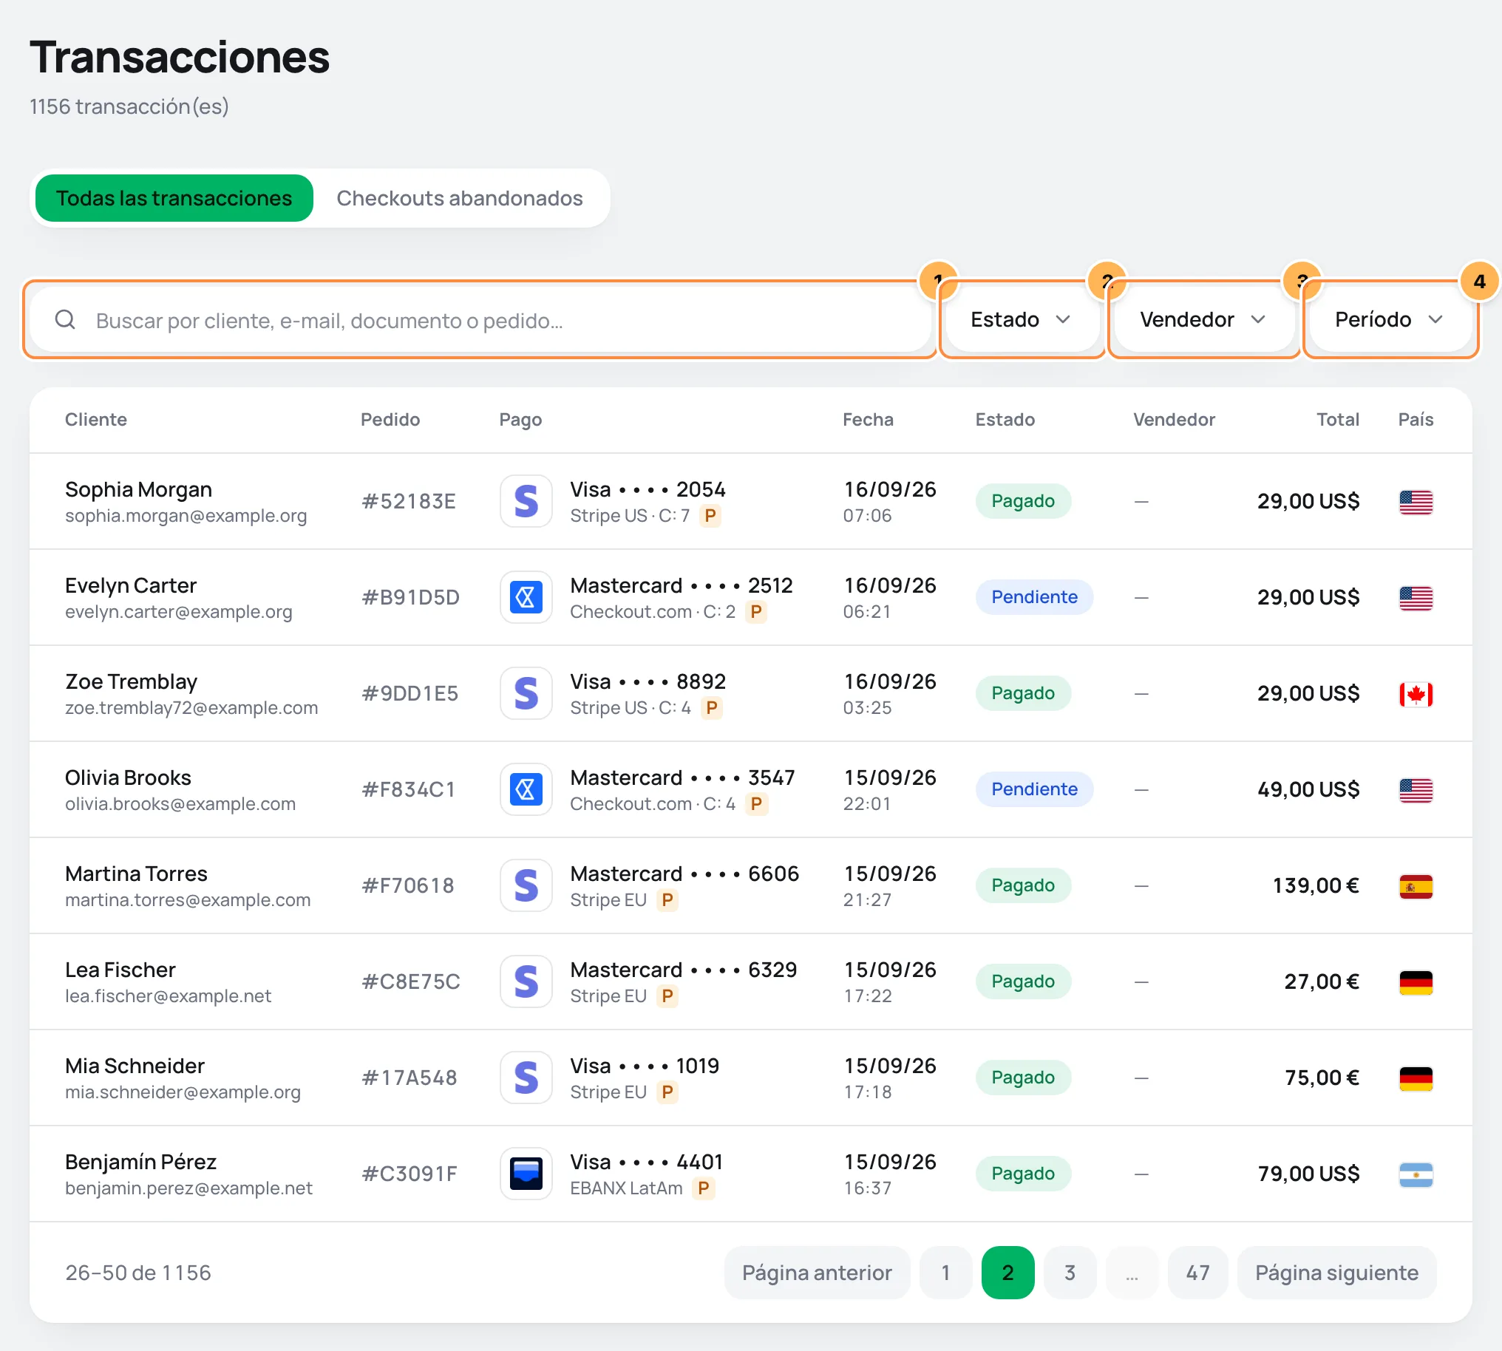The height and width of the screenshot is (1351, 1502).
Task: Click order number #F834C1
Action: (x=408, y=789)
